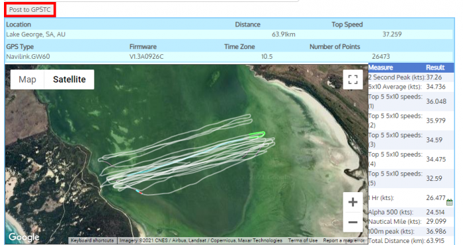Click the red track marker on map
The image size is (463, 245).
pyautogui.click(x=141, y=193)
